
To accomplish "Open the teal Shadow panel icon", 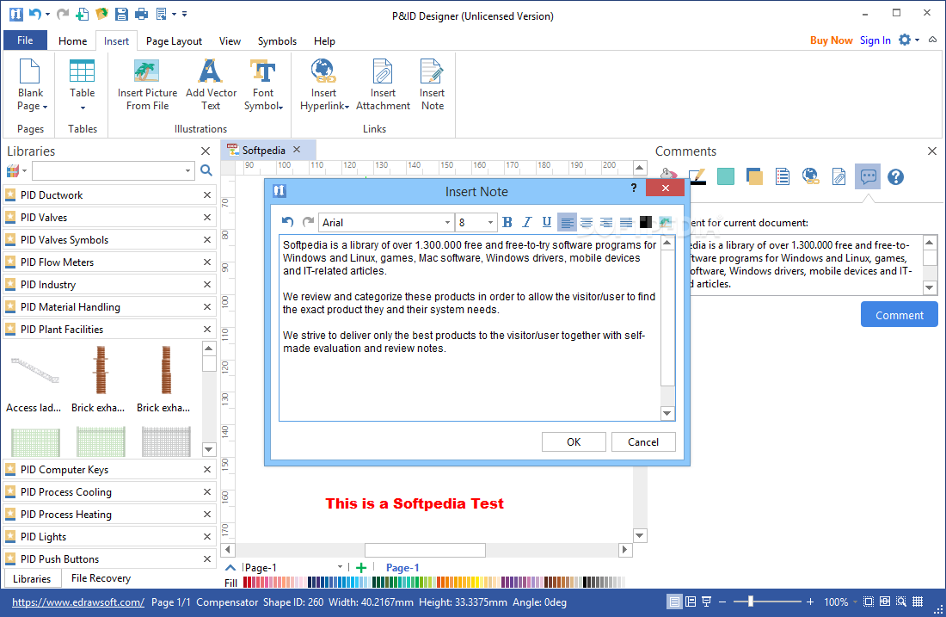I will 726,177.
